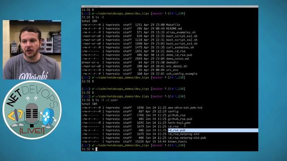Click the presenter webcam video thumbnail
The image size is (287, 161).
32,50
